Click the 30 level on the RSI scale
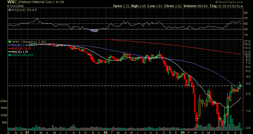 point(245,29)
